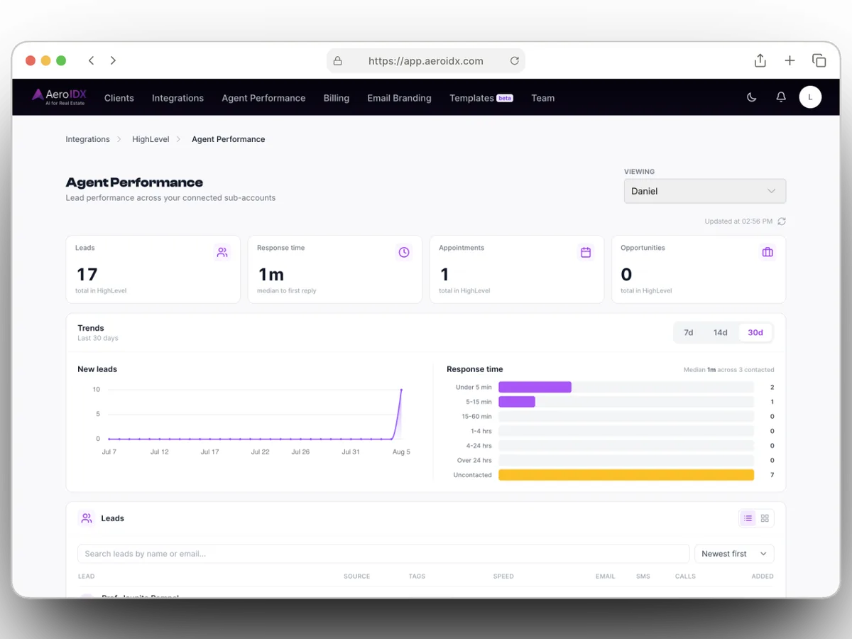Open the Clients menu
Screen dimensions: 852x639
tap(119, 98)
